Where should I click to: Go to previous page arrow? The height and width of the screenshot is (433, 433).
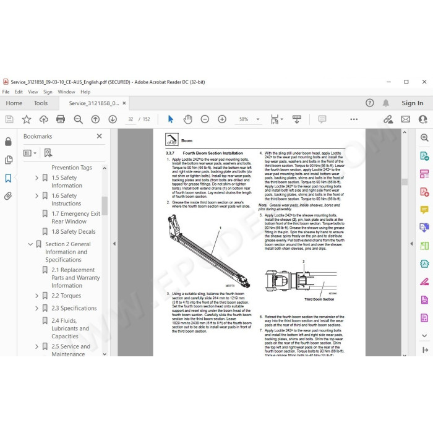(x=95, y=119)
